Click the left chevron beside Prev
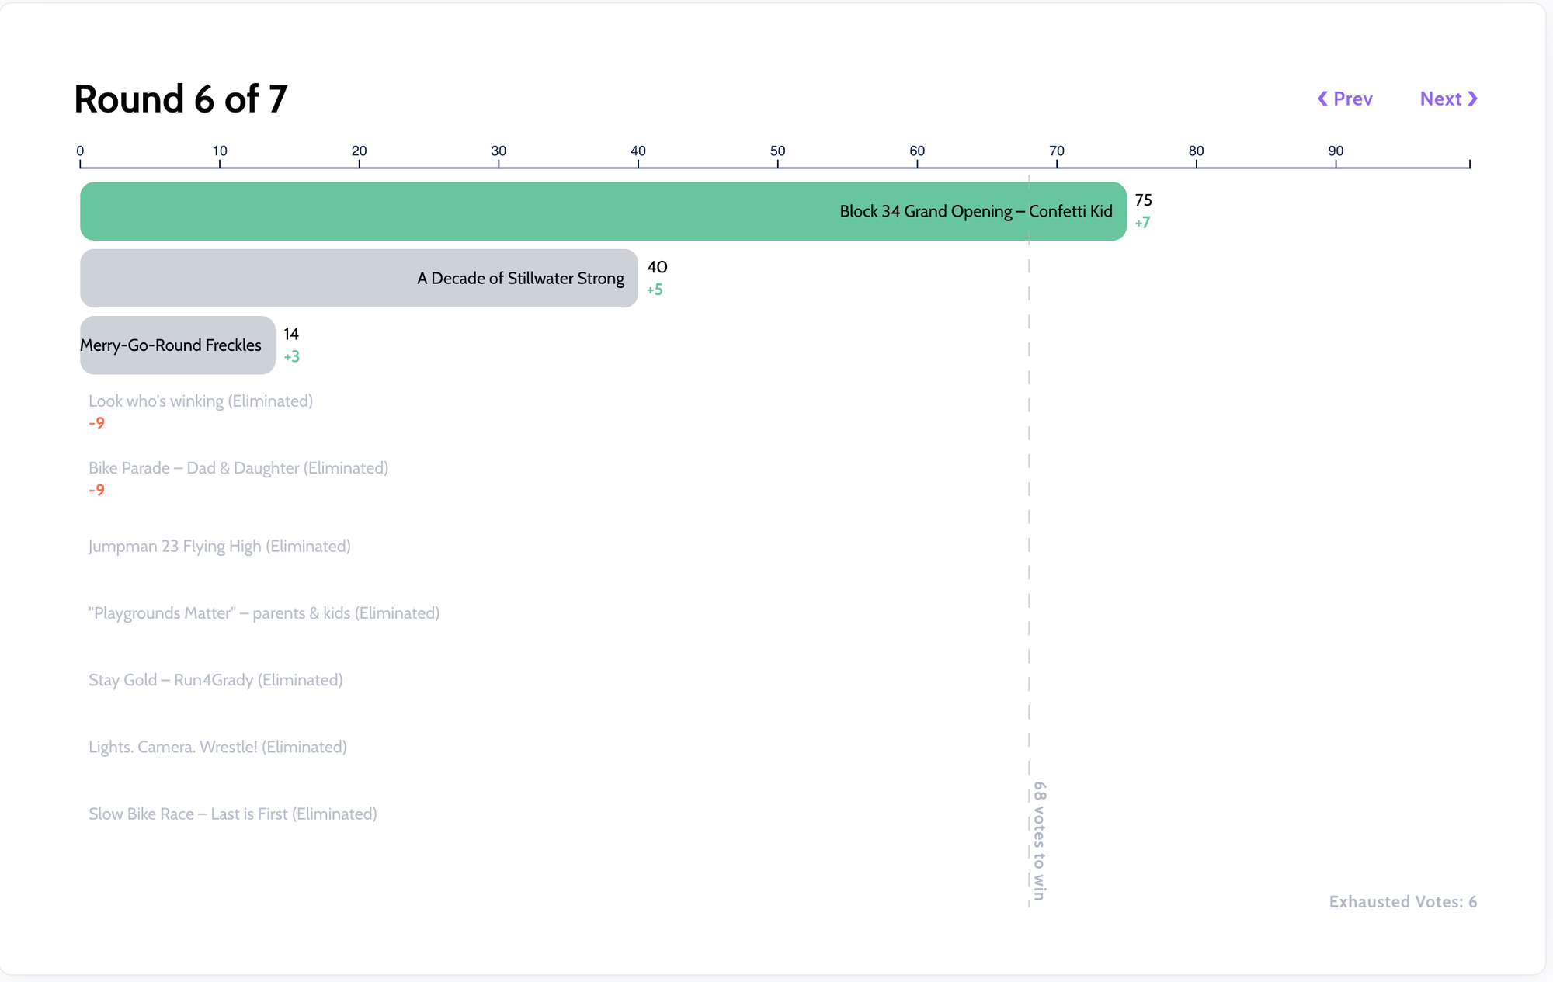1553x982 pixels. [x=1322, y=99]
